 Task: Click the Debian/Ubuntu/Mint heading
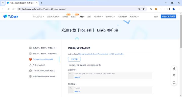(x=79, y=48)
